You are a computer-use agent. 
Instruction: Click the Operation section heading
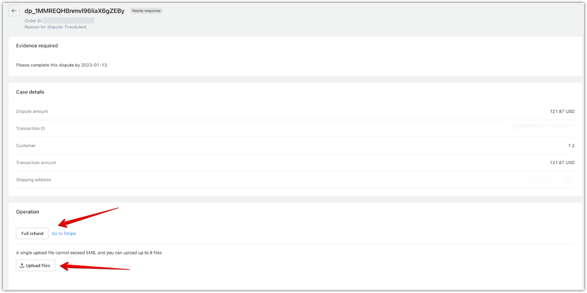tap(28, 212)
